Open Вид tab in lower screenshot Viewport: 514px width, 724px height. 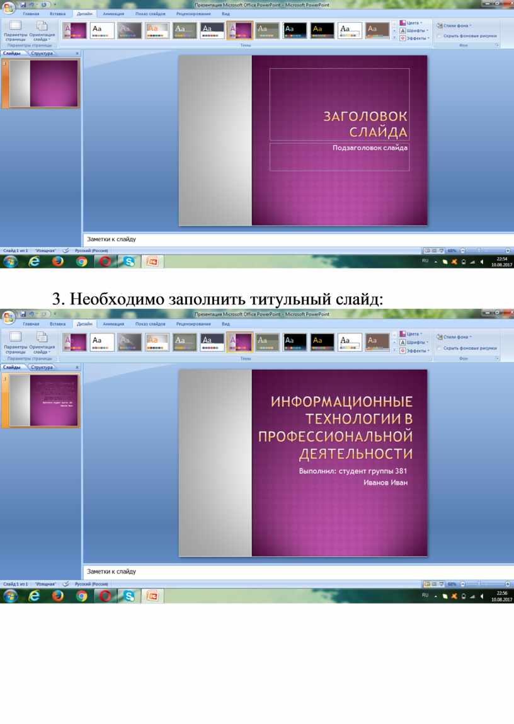click(x=226, y=324)
